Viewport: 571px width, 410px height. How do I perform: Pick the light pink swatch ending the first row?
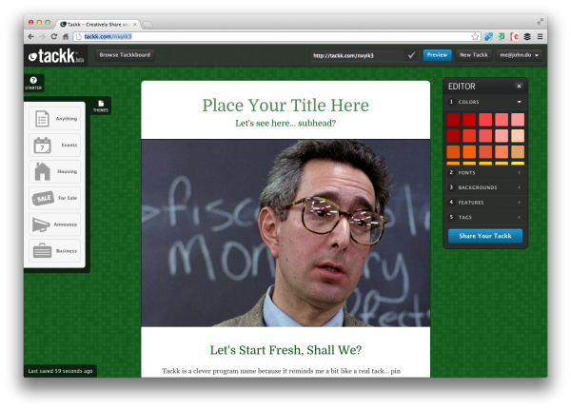[x=518, y=120]
